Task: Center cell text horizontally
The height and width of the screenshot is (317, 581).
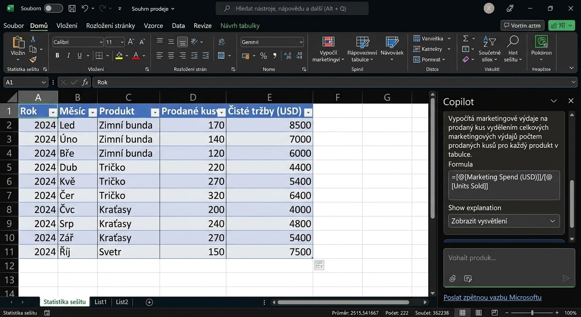Action: point(171,55)
